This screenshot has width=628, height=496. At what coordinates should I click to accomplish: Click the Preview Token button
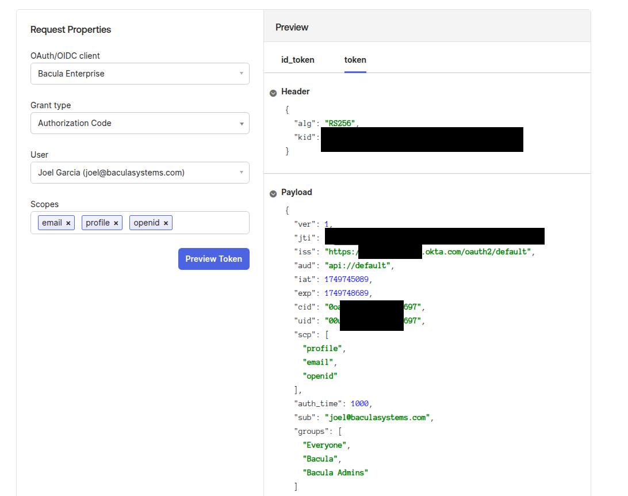tap(213, 259)
